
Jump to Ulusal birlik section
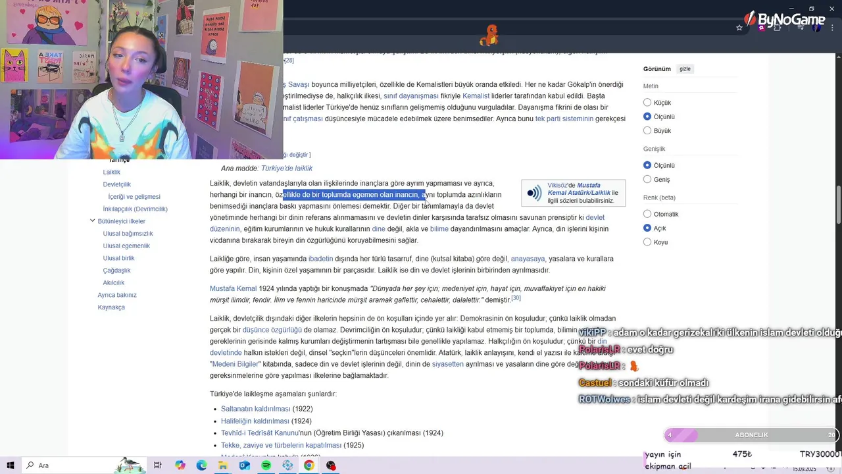coord(119,258)
